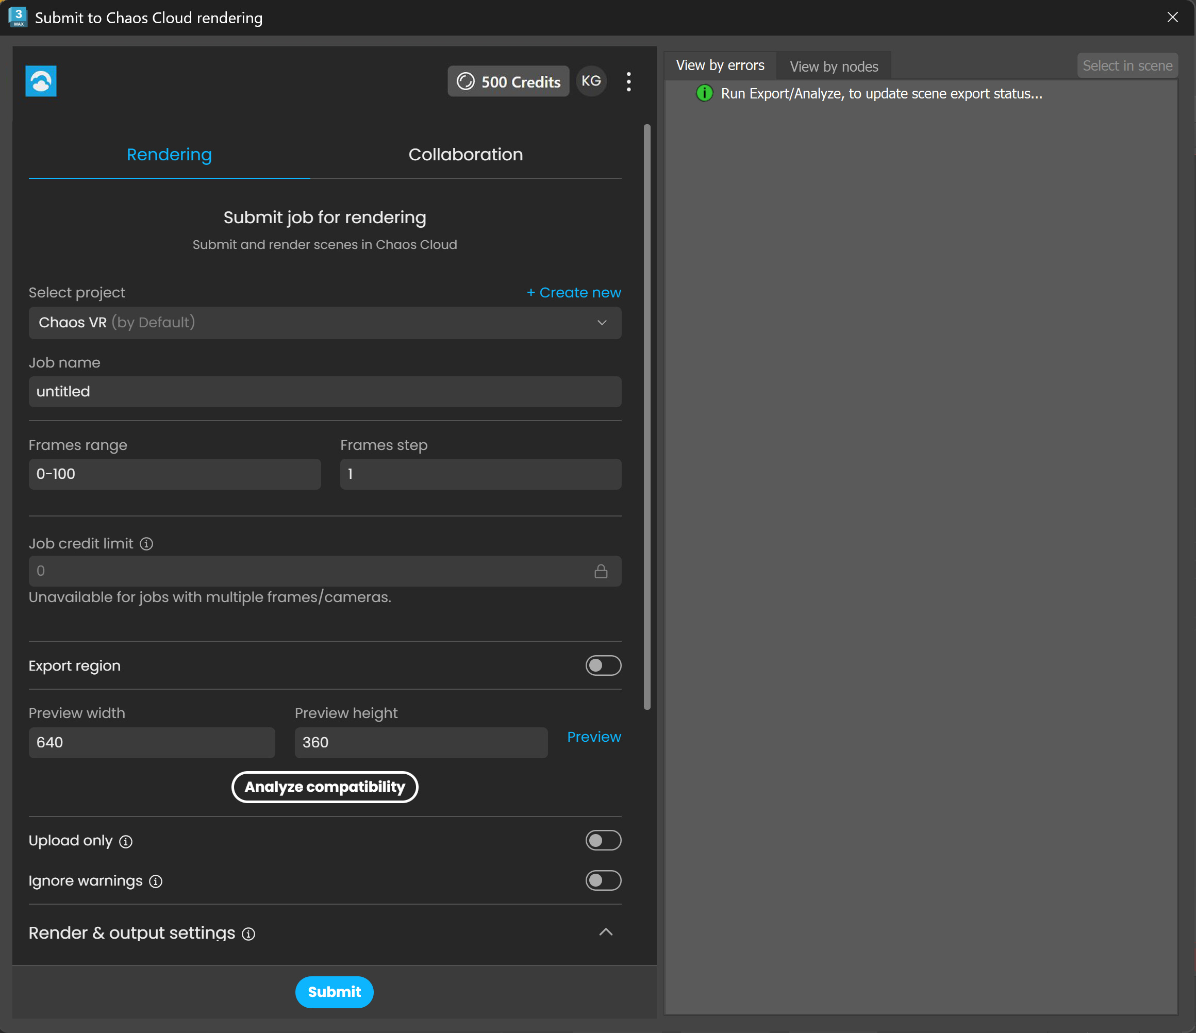Collapse the Render & output settings section
Screen dimensions: 1196x1033
tap(606, 932)
